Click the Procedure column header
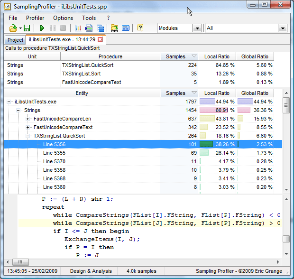Screen dimensions: 294x279 [x=110, y=56]
